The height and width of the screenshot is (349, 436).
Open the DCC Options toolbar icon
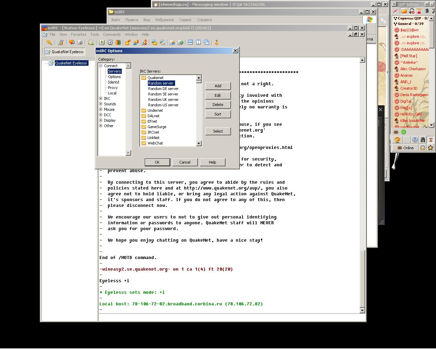pyautogui.click(x=144, y=42)
